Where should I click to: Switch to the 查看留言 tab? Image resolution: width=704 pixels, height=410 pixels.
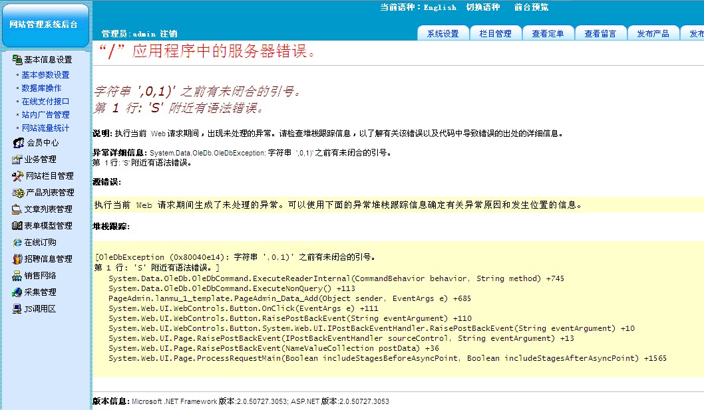[600, 34]
